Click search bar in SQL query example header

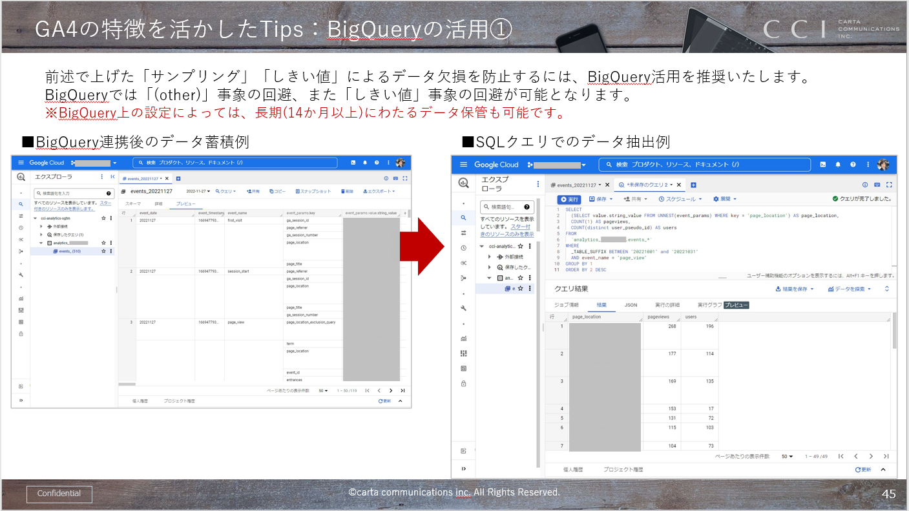tap(704, 165)
